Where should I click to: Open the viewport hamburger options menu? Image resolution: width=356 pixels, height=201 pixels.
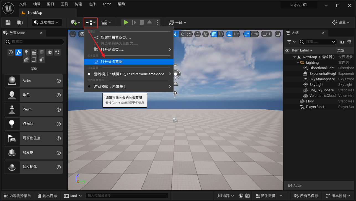73,34
